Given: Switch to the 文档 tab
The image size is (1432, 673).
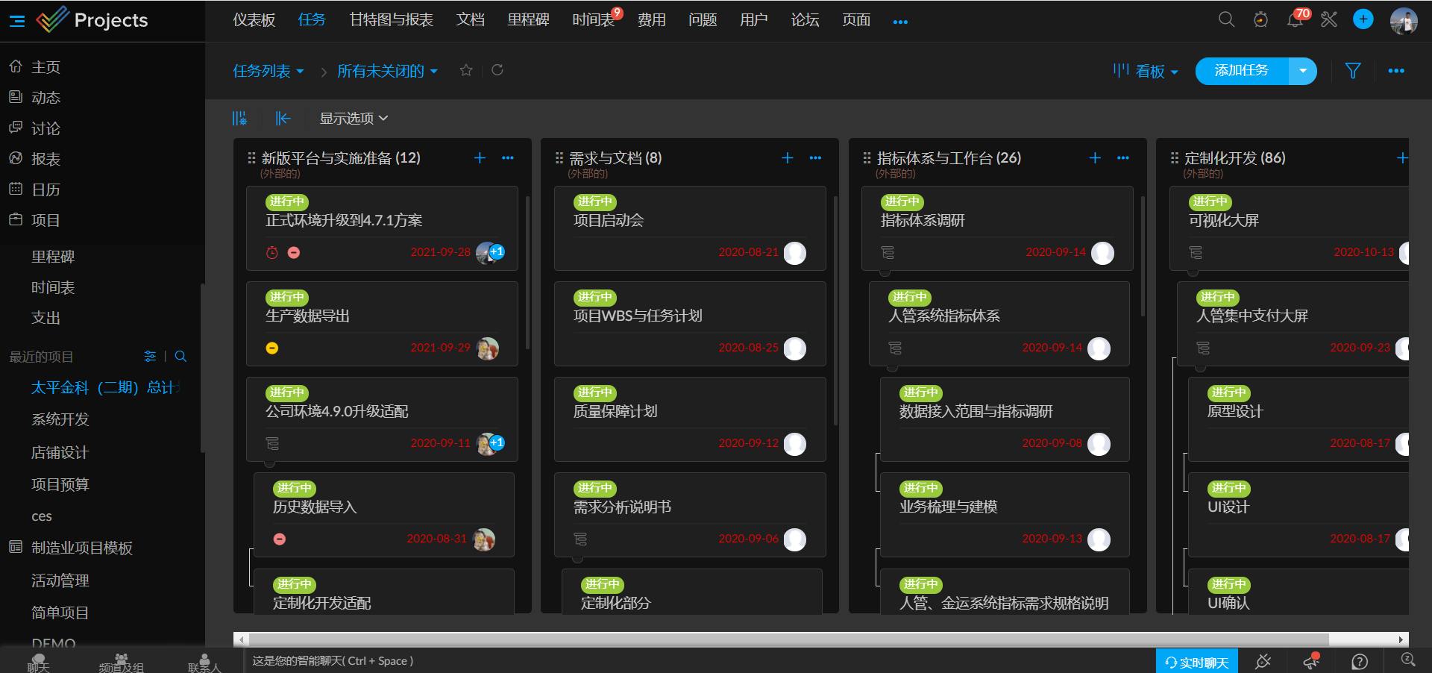Looking at the screenshot, I should (x=471, y=20).
